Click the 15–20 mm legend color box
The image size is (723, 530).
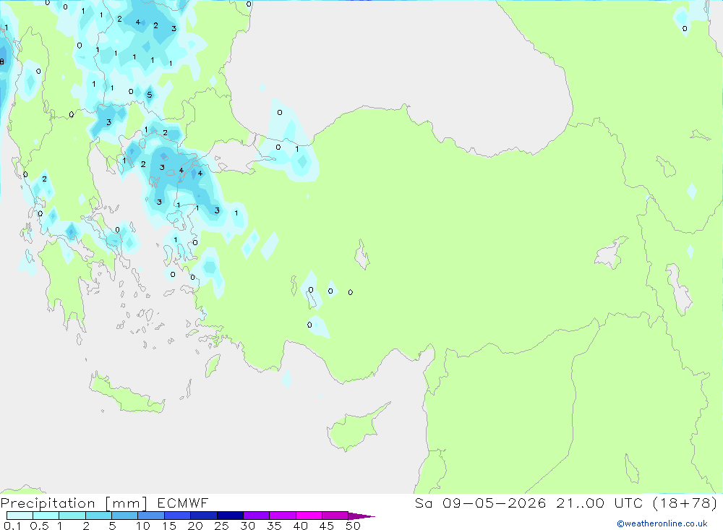point(178,516)
